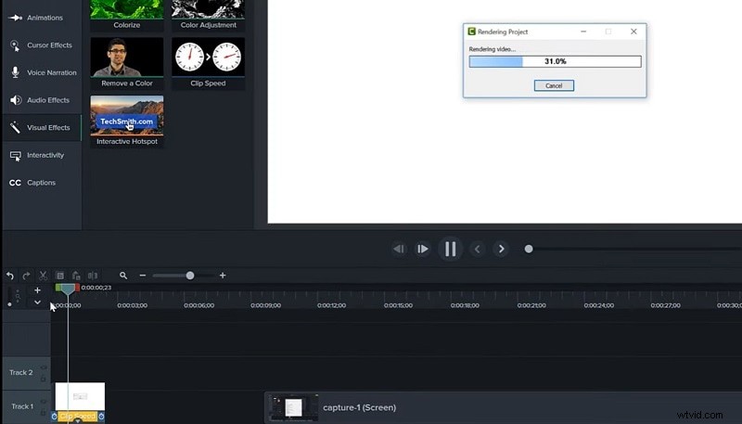Click the Split clip icon
The height and width of the screenshot is (424, 742).
(93, 276)
